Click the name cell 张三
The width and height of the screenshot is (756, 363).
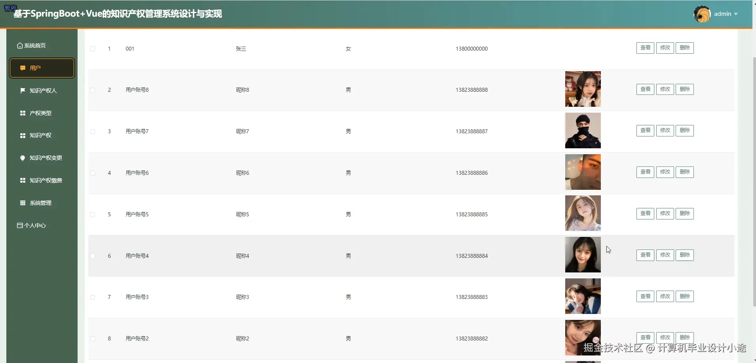point(241,49)
